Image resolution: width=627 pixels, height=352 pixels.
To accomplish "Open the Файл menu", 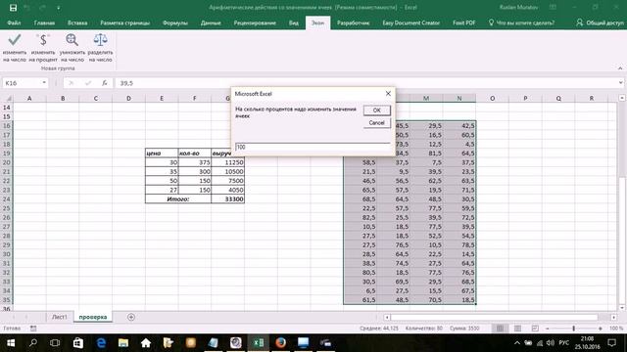I will (14, 22).
